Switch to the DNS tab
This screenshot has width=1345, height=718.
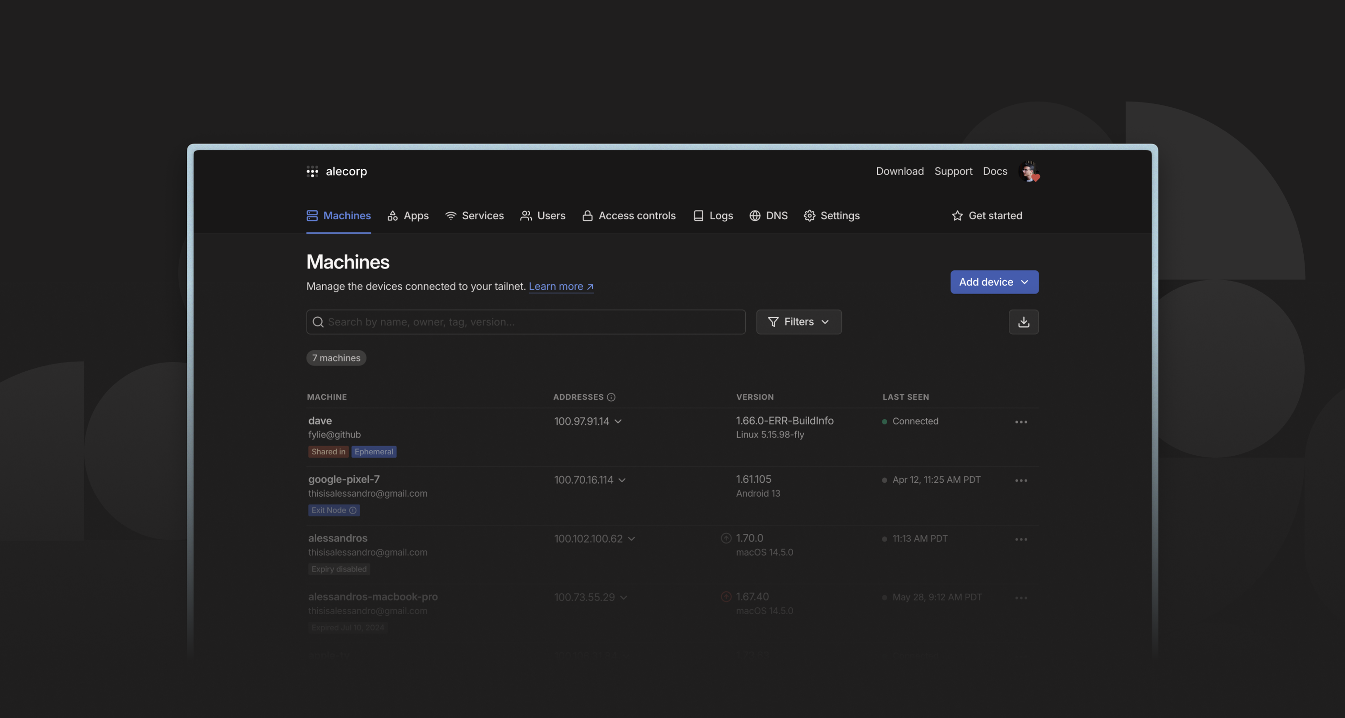click(x=768, y=216)
